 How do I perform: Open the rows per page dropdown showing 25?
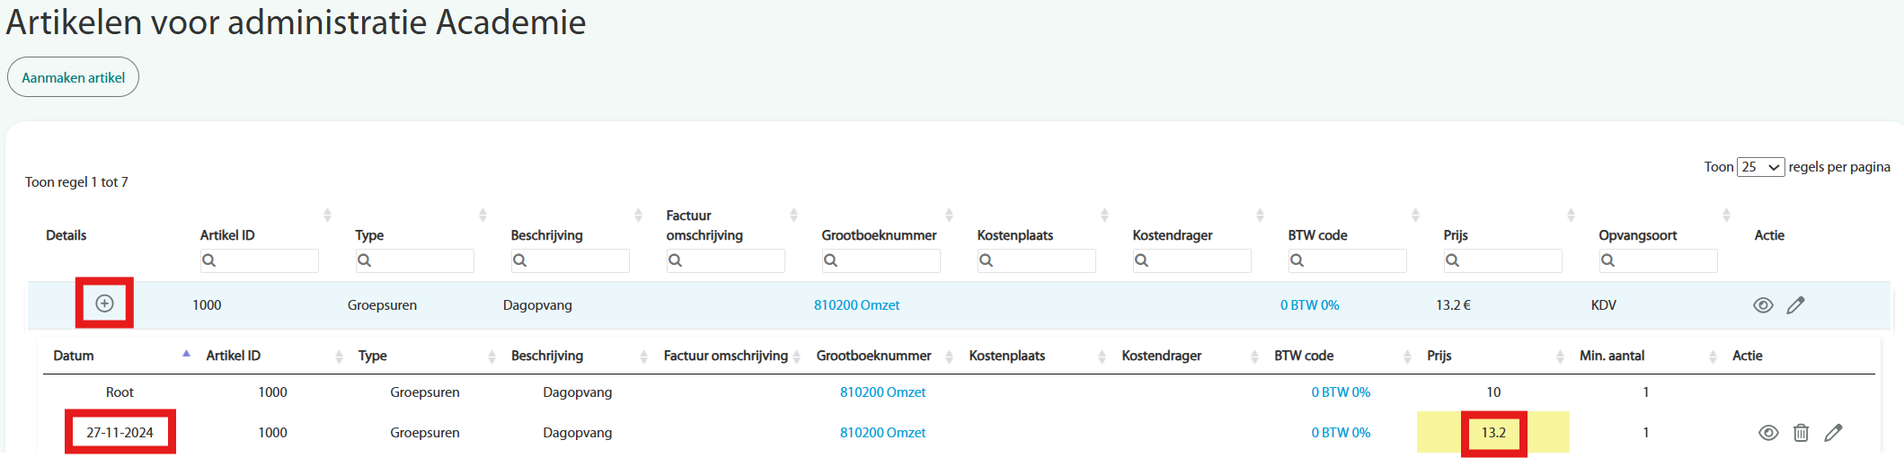click(1759, 167)
